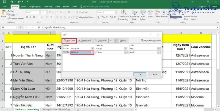Switch to the View tab

pos(75,7)
